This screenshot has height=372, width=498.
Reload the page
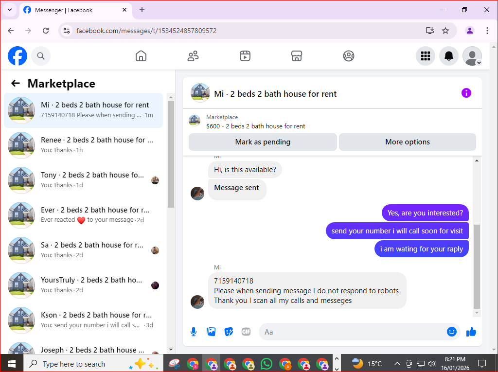pos(46,31)
